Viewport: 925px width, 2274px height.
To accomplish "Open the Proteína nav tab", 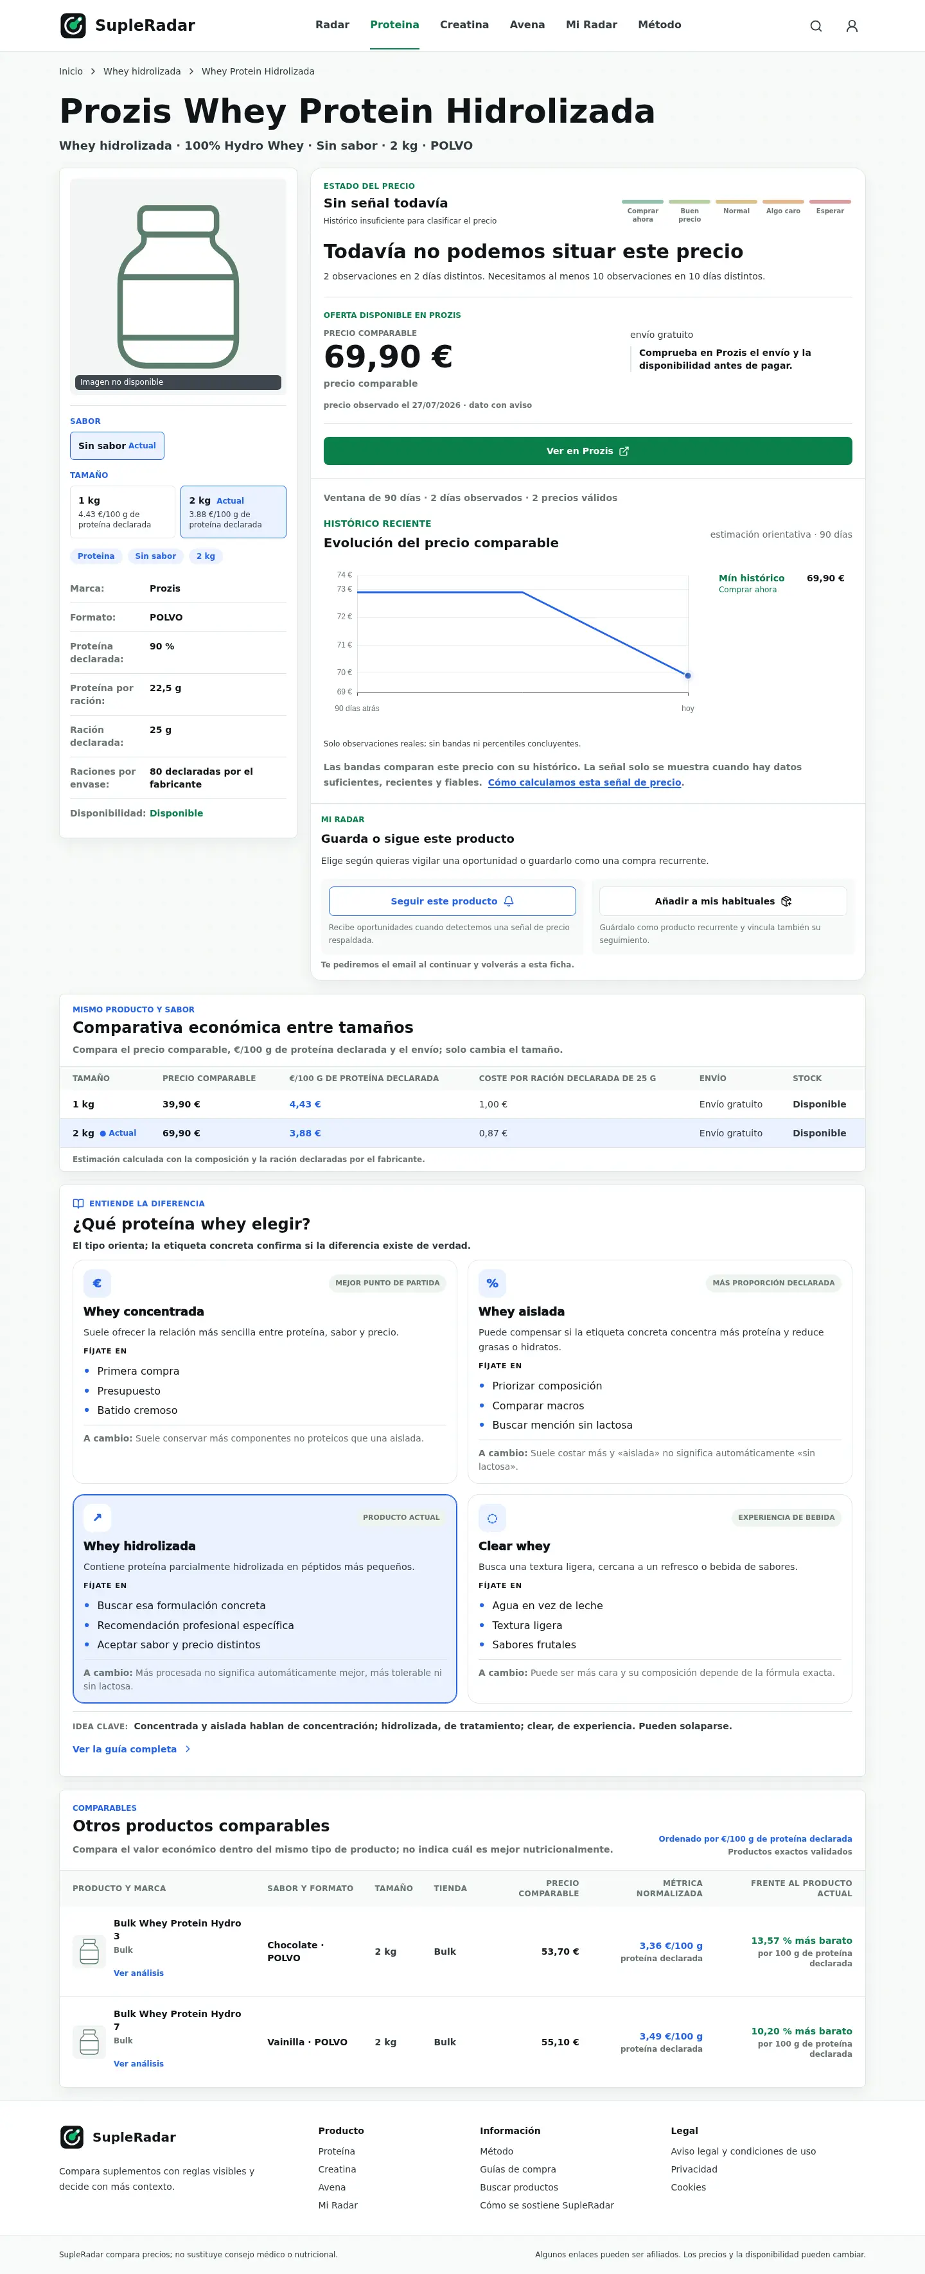I will pyautogui.click(x=394, y=24).
